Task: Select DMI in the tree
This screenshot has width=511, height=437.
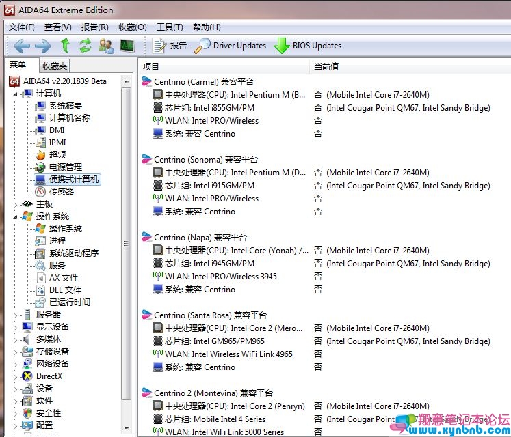Action: pos(57,130)
